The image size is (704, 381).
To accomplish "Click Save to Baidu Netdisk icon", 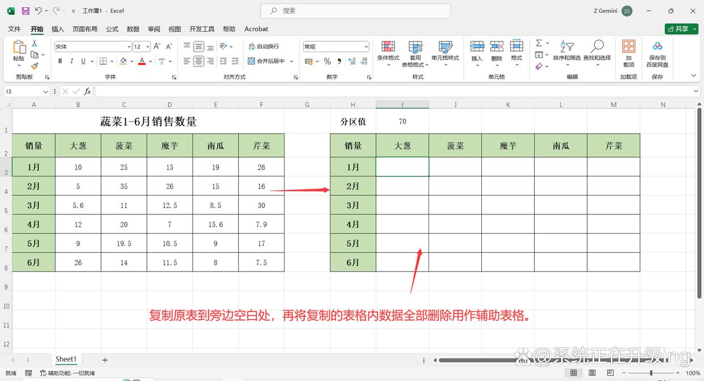I will click(x=658, y=54).
